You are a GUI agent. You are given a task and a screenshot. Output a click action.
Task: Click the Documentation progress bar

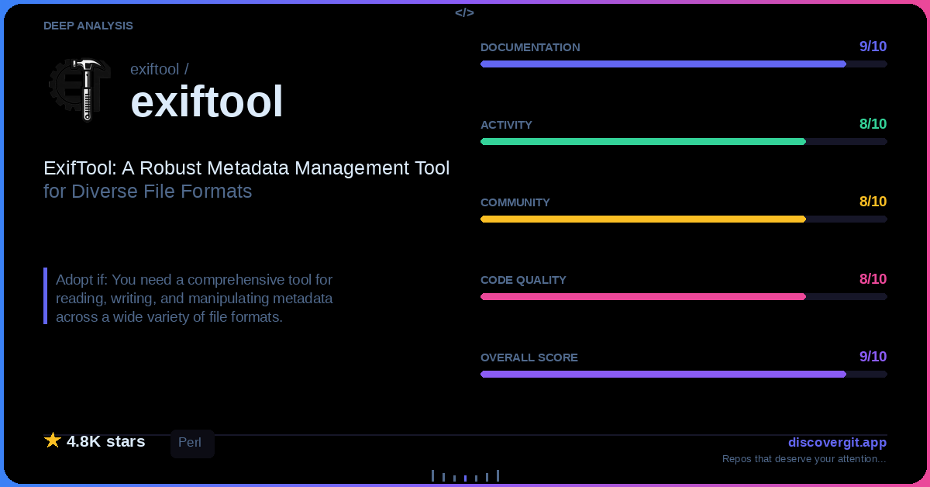(x=684, y=64)
